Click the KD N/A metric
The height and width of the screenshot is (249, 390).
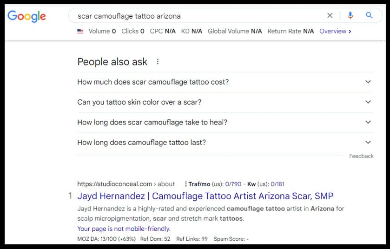click(x=192, y=31)
